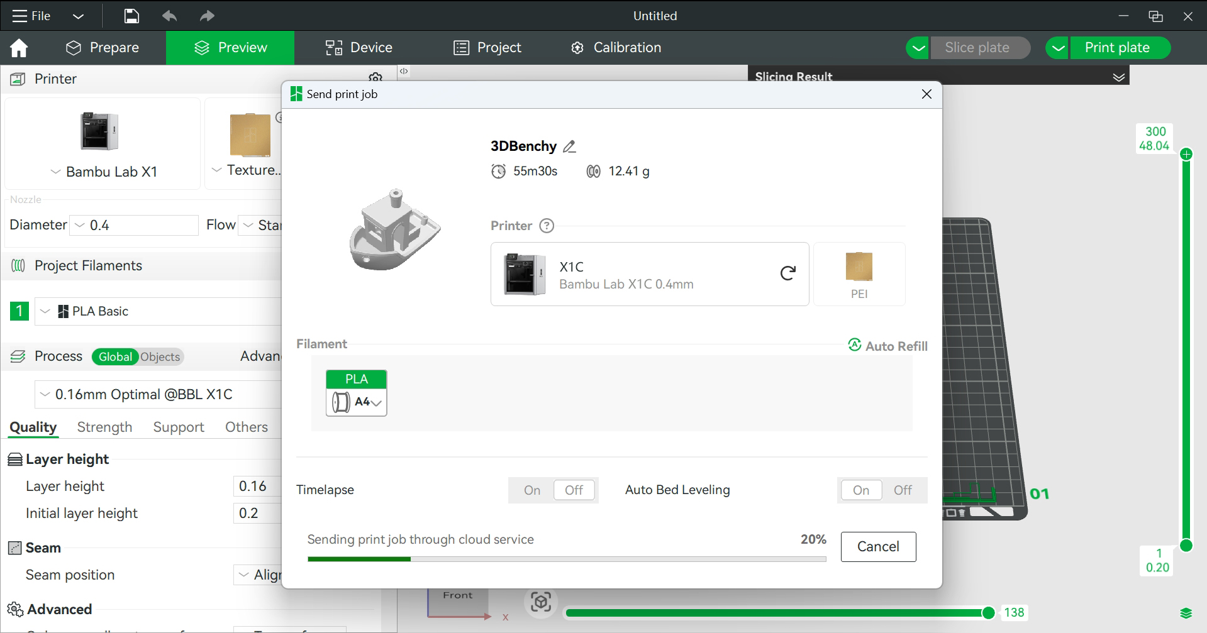
Task: Click the undo arrow icon
Action: [x=169, y=16]
